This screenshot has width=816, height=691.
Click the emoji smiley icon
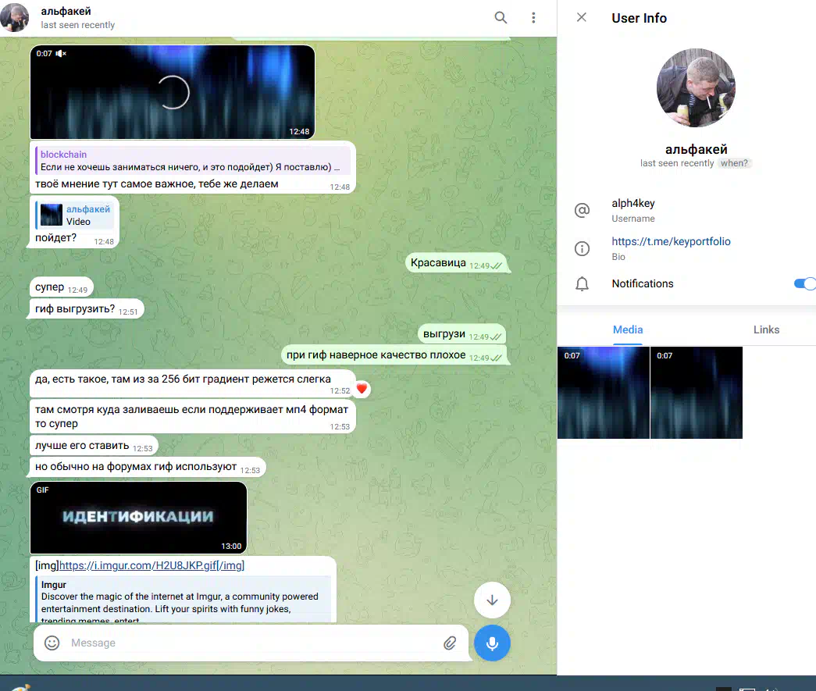click(52, 643)
